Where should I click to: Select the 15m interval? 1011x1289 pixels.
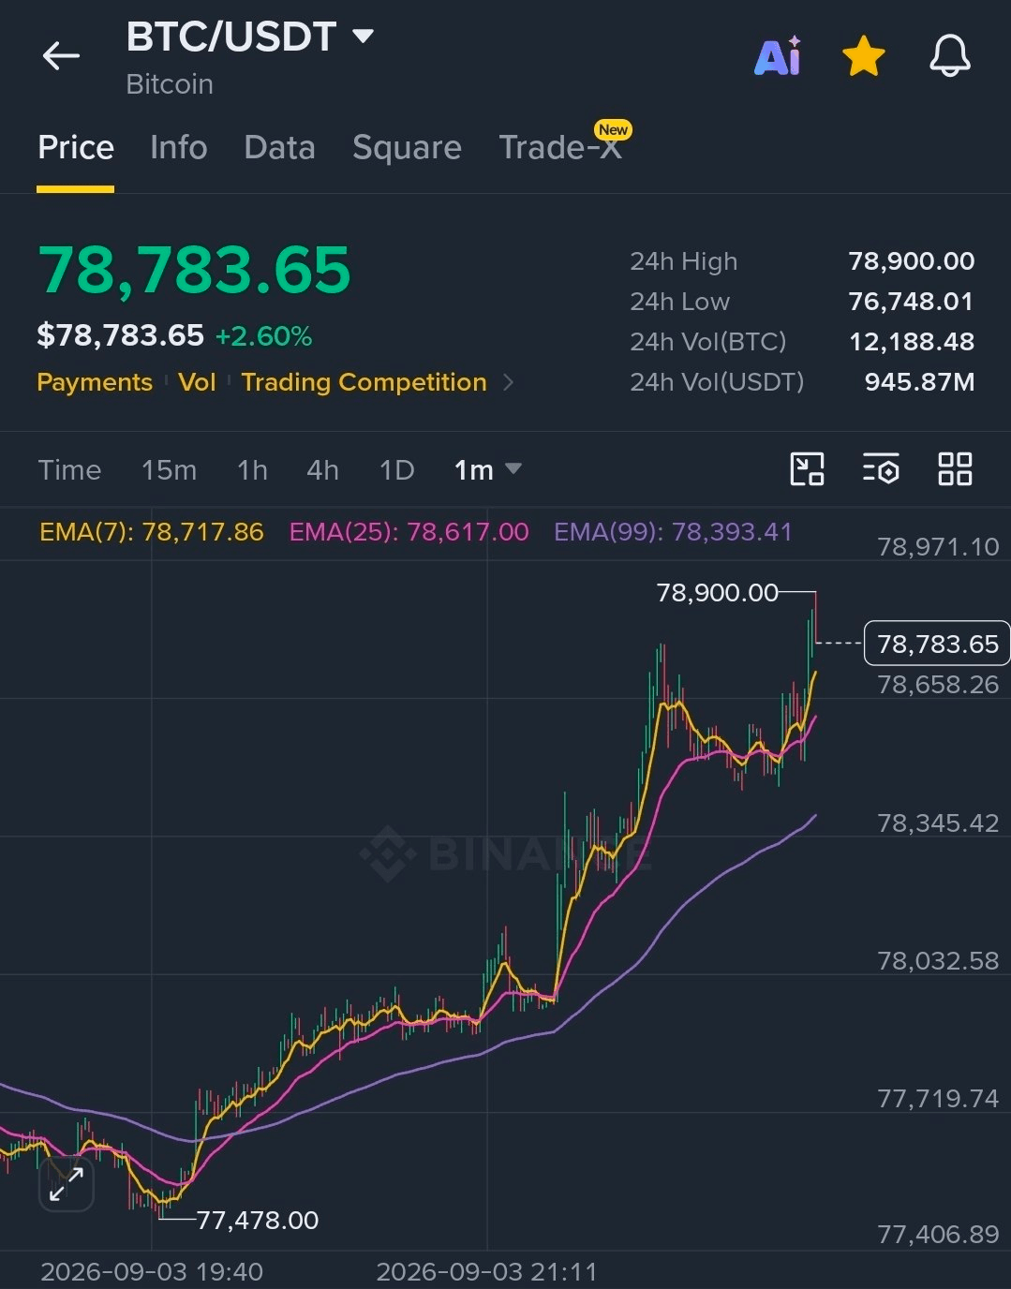[169, 469]
